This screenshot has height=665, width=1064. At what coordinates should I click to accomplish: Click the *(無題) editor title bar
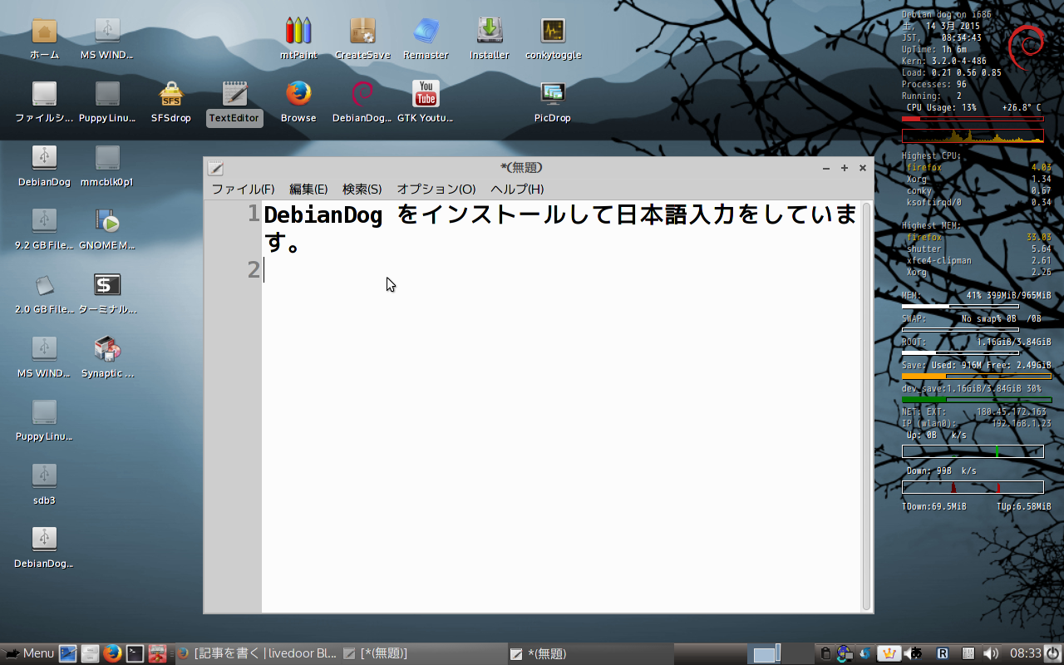click(x=521, y=167)
